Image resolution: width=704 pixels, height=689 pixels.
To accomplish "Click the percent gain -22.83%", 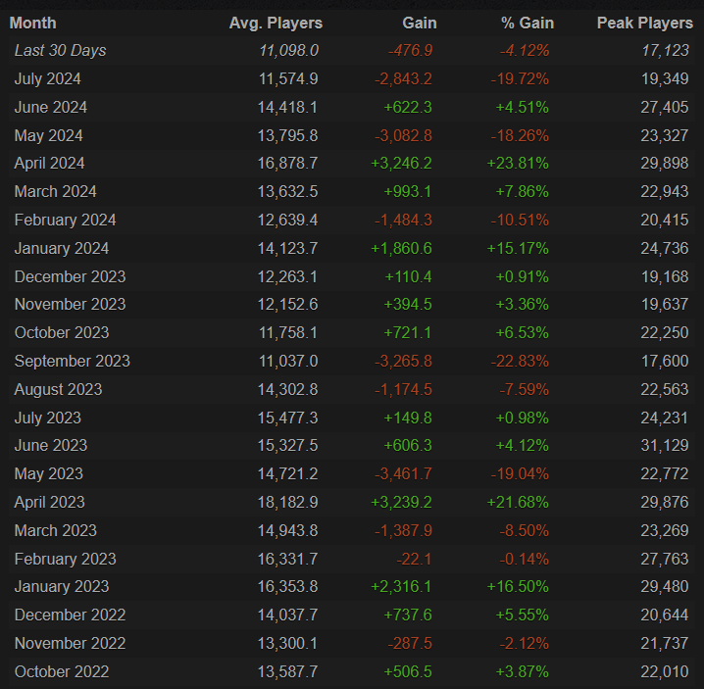I will pyautogui.click(x=520, y=361).
